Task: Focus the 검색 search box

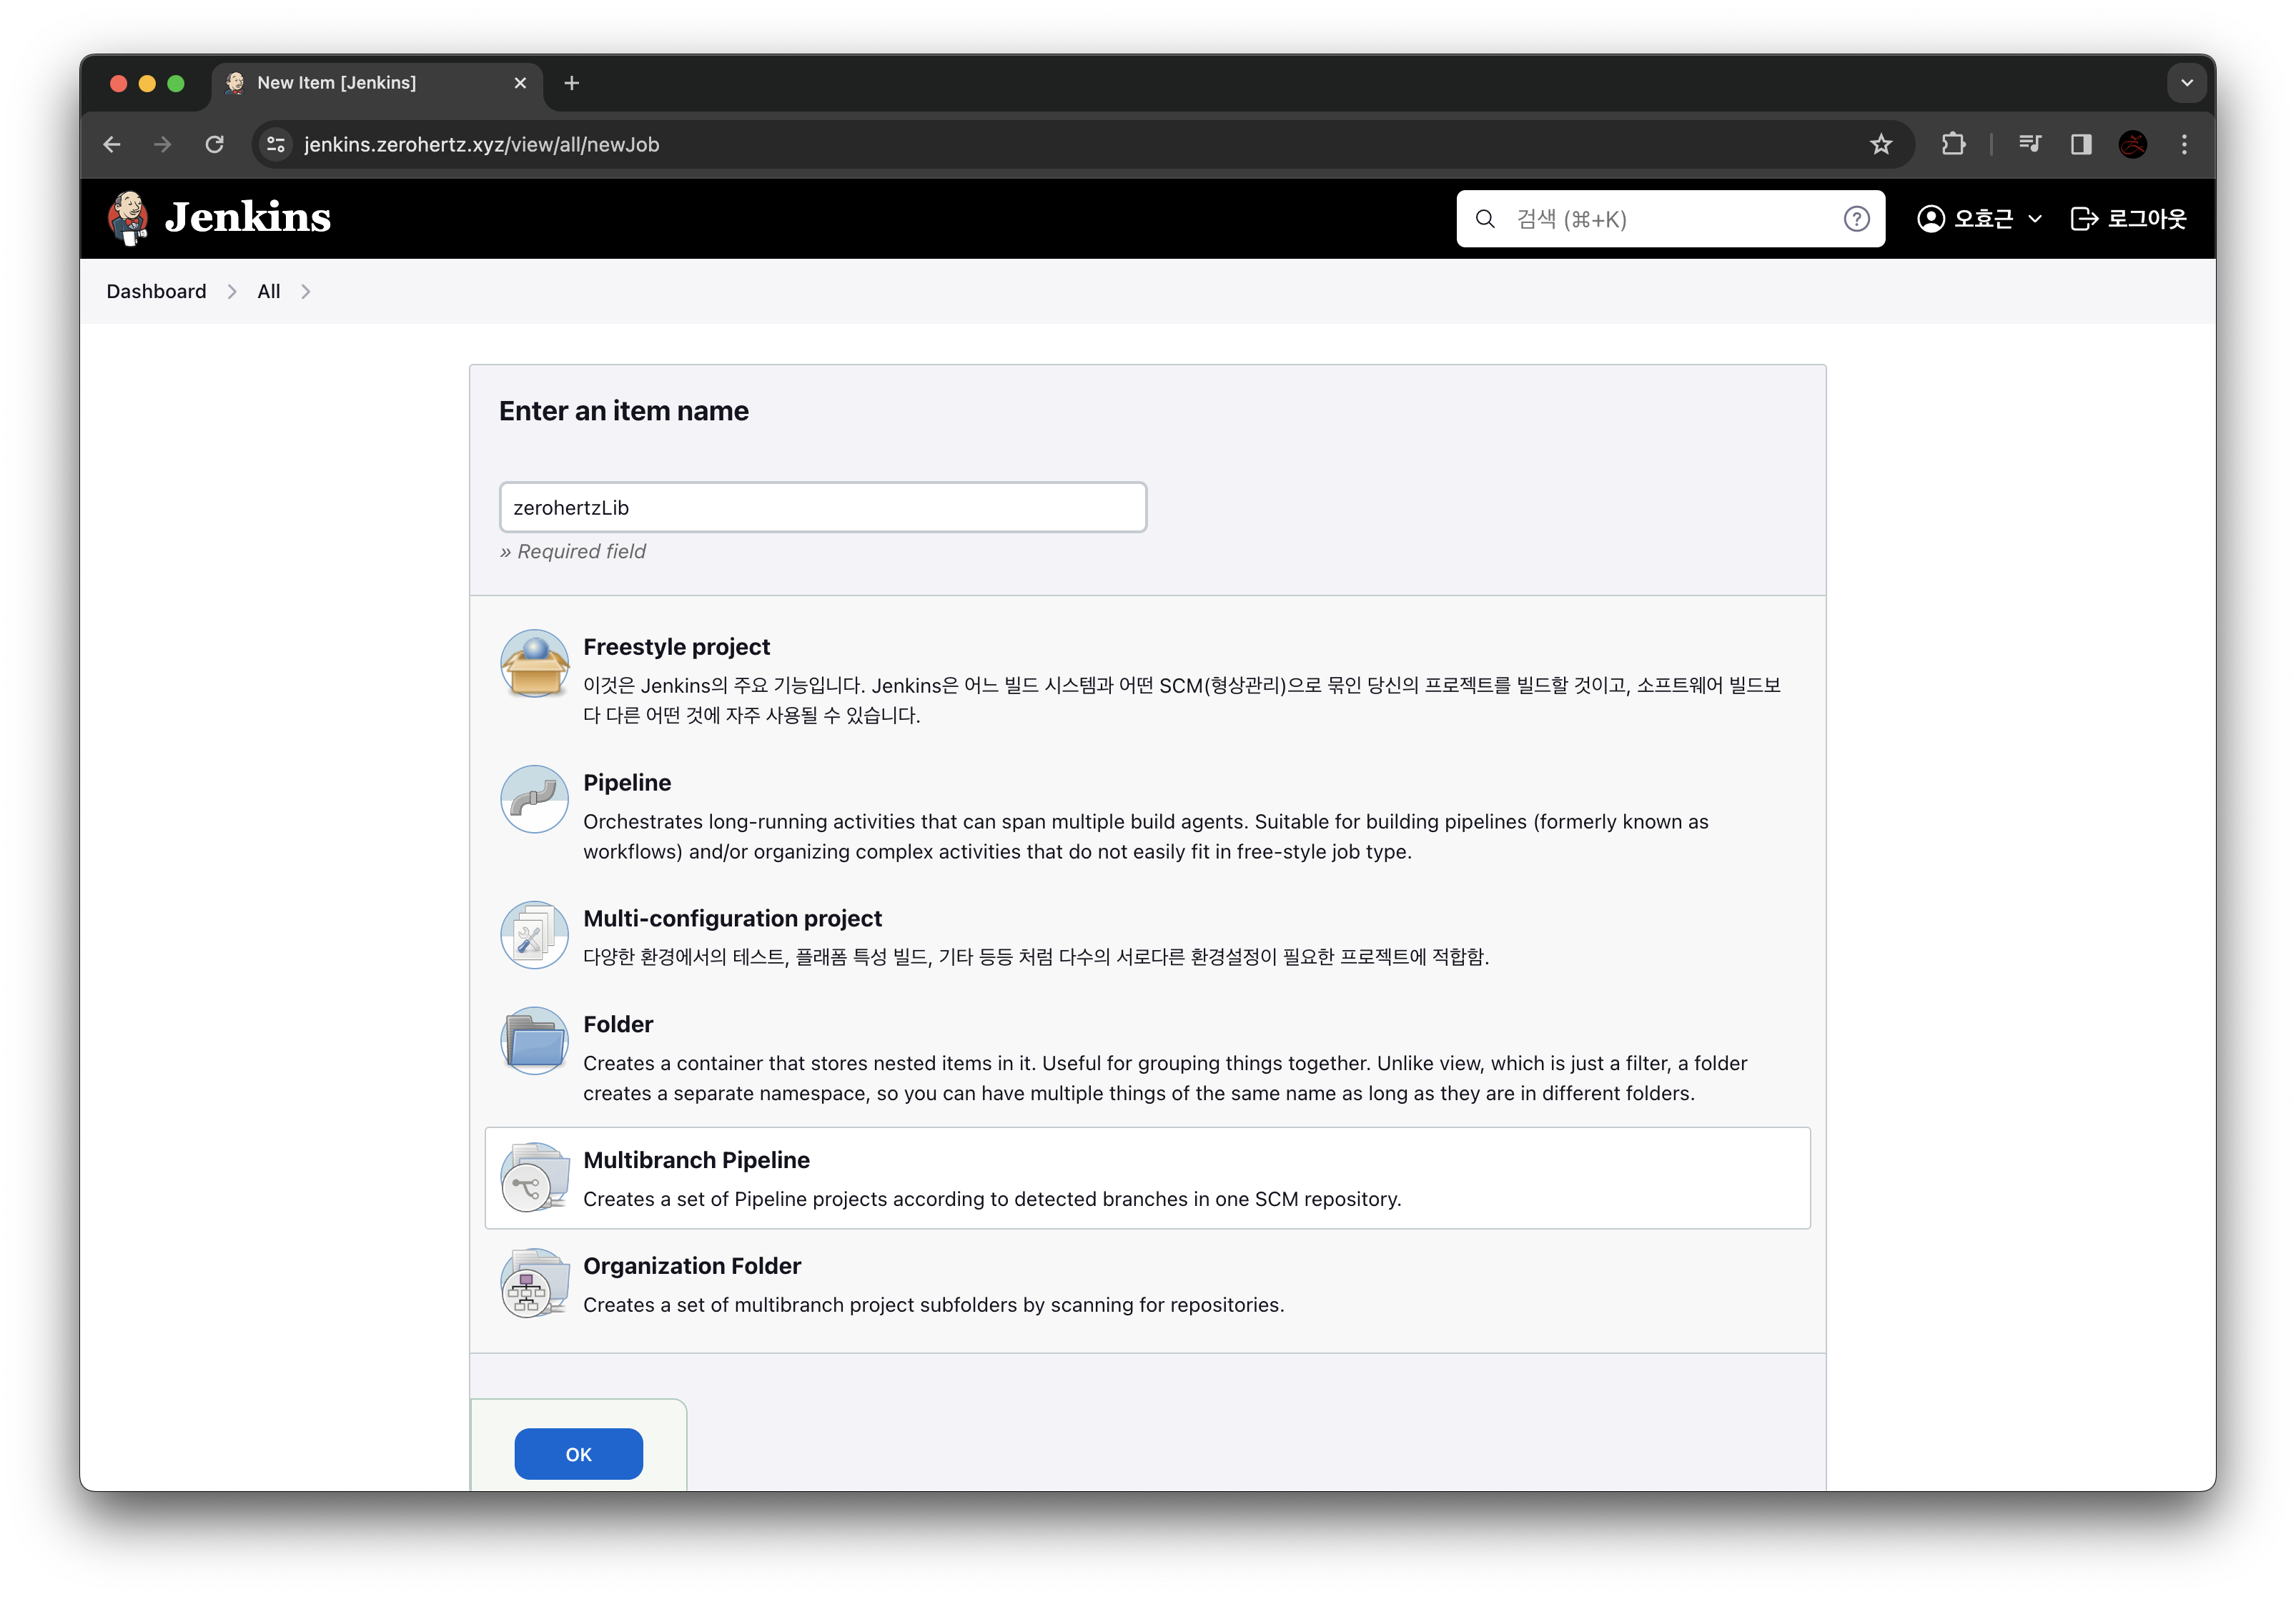Action: [x=1670, y=219]
